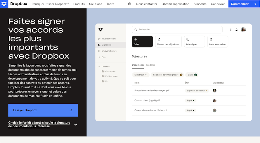This screenshot has width=260, height=143.
Task: Click the Tous les fichiers icon
Action: (x=99, y=39)
